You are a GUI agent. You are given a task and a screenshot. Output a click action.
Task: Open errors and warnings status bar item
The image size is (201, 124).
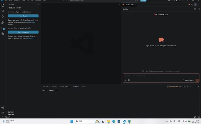(8, 117)
